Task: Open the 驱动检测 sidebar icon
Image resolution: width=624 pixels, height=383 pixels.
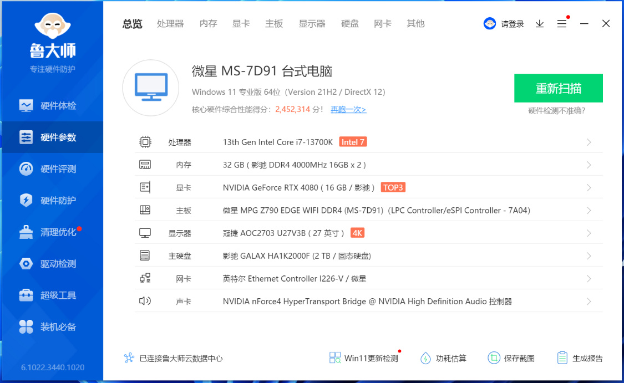Action: pos(26,263)
